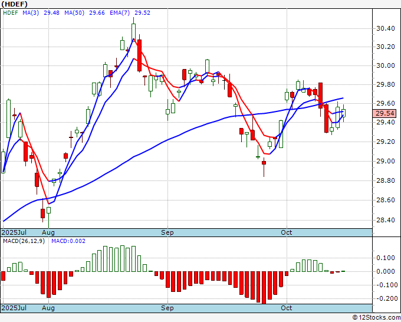Click the EMA(7) value 29.52
Viewport: 401px width, 322px height.
143,13
